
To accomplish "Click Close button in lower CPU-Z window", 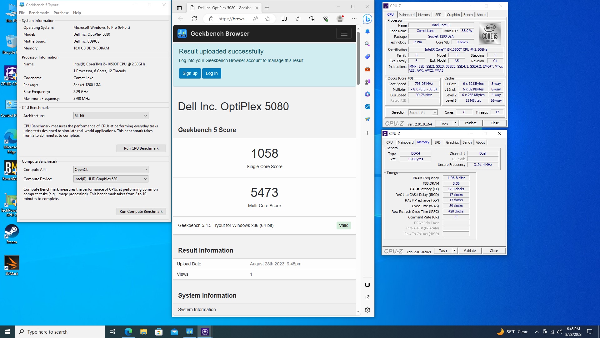I will 494,251.
